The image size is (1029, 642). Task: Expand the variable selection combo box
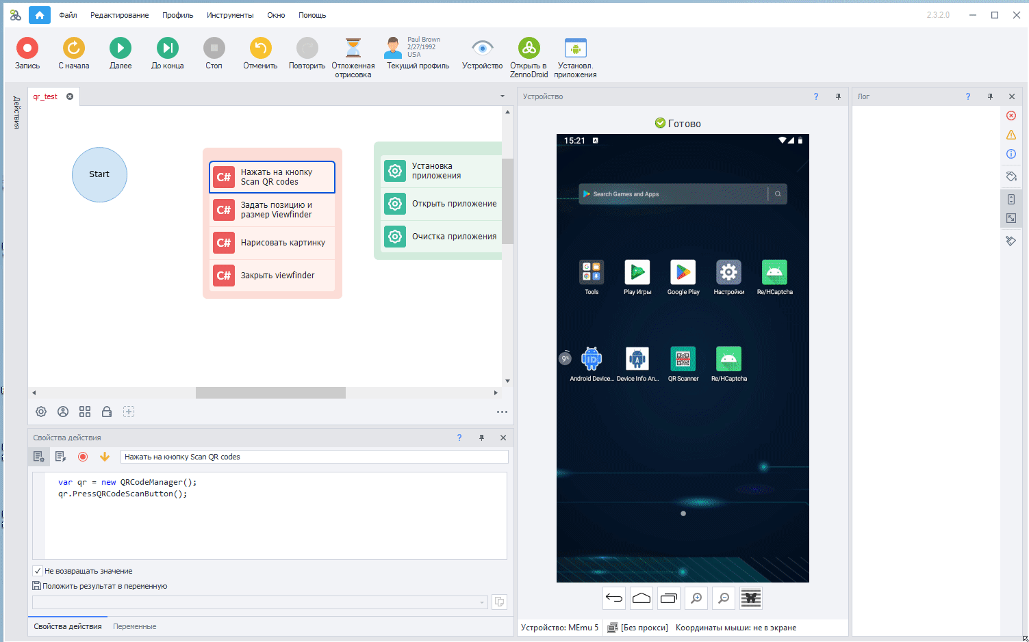[x=482, y=602]
